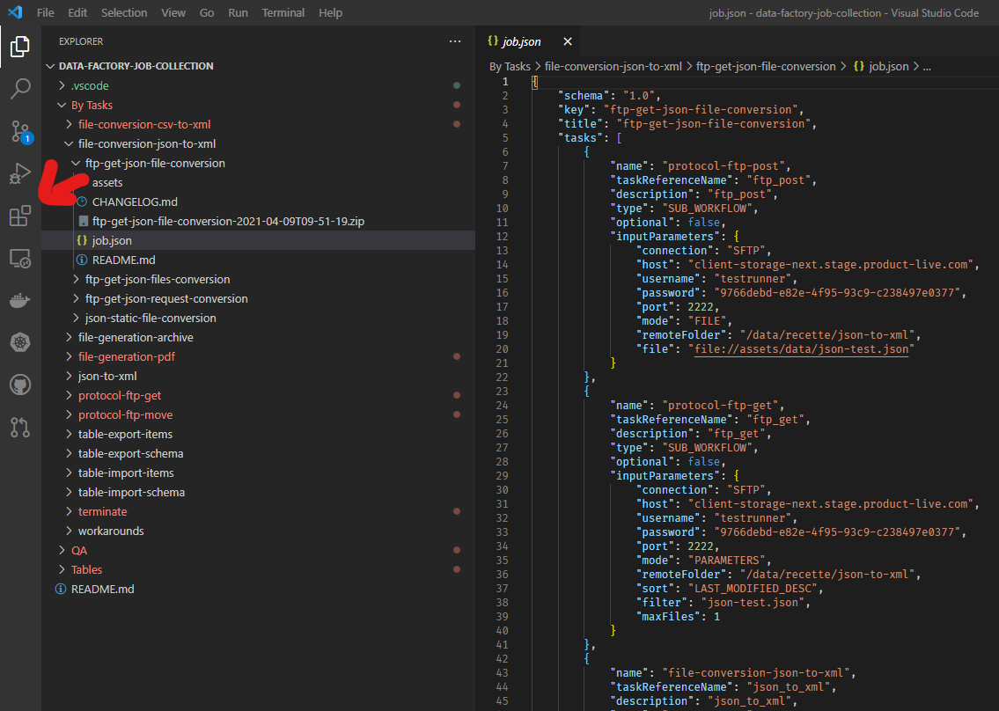Collapse the By Tasks folder
The width and height of the screenshot is (999, 711).
[x=92, y=105]
